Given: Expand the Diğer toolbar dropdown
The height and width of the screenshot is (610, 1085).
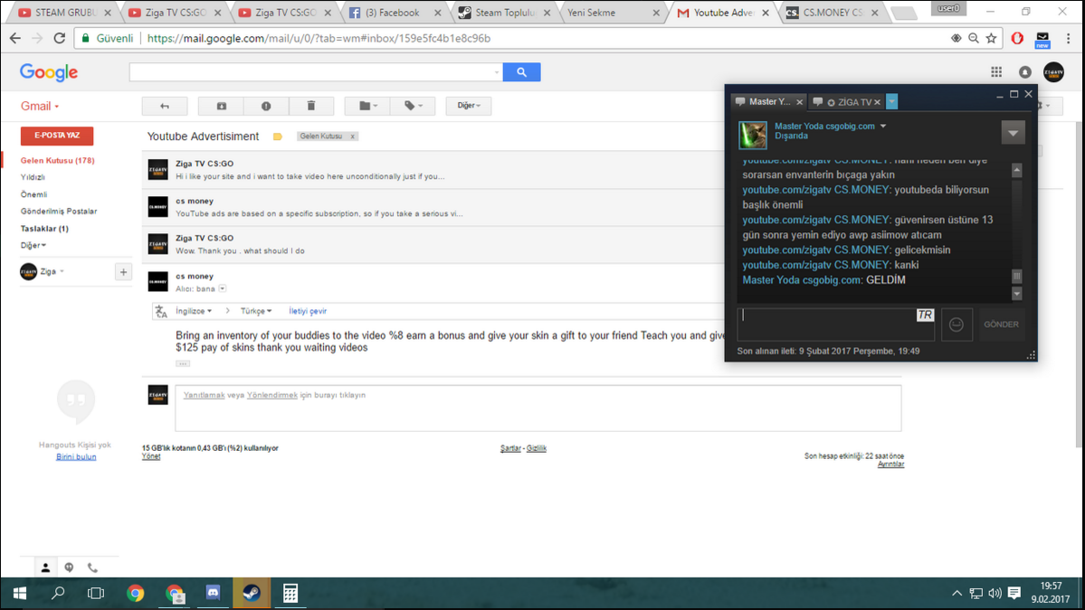Looking at the screenshot, I should click(468, 106).
